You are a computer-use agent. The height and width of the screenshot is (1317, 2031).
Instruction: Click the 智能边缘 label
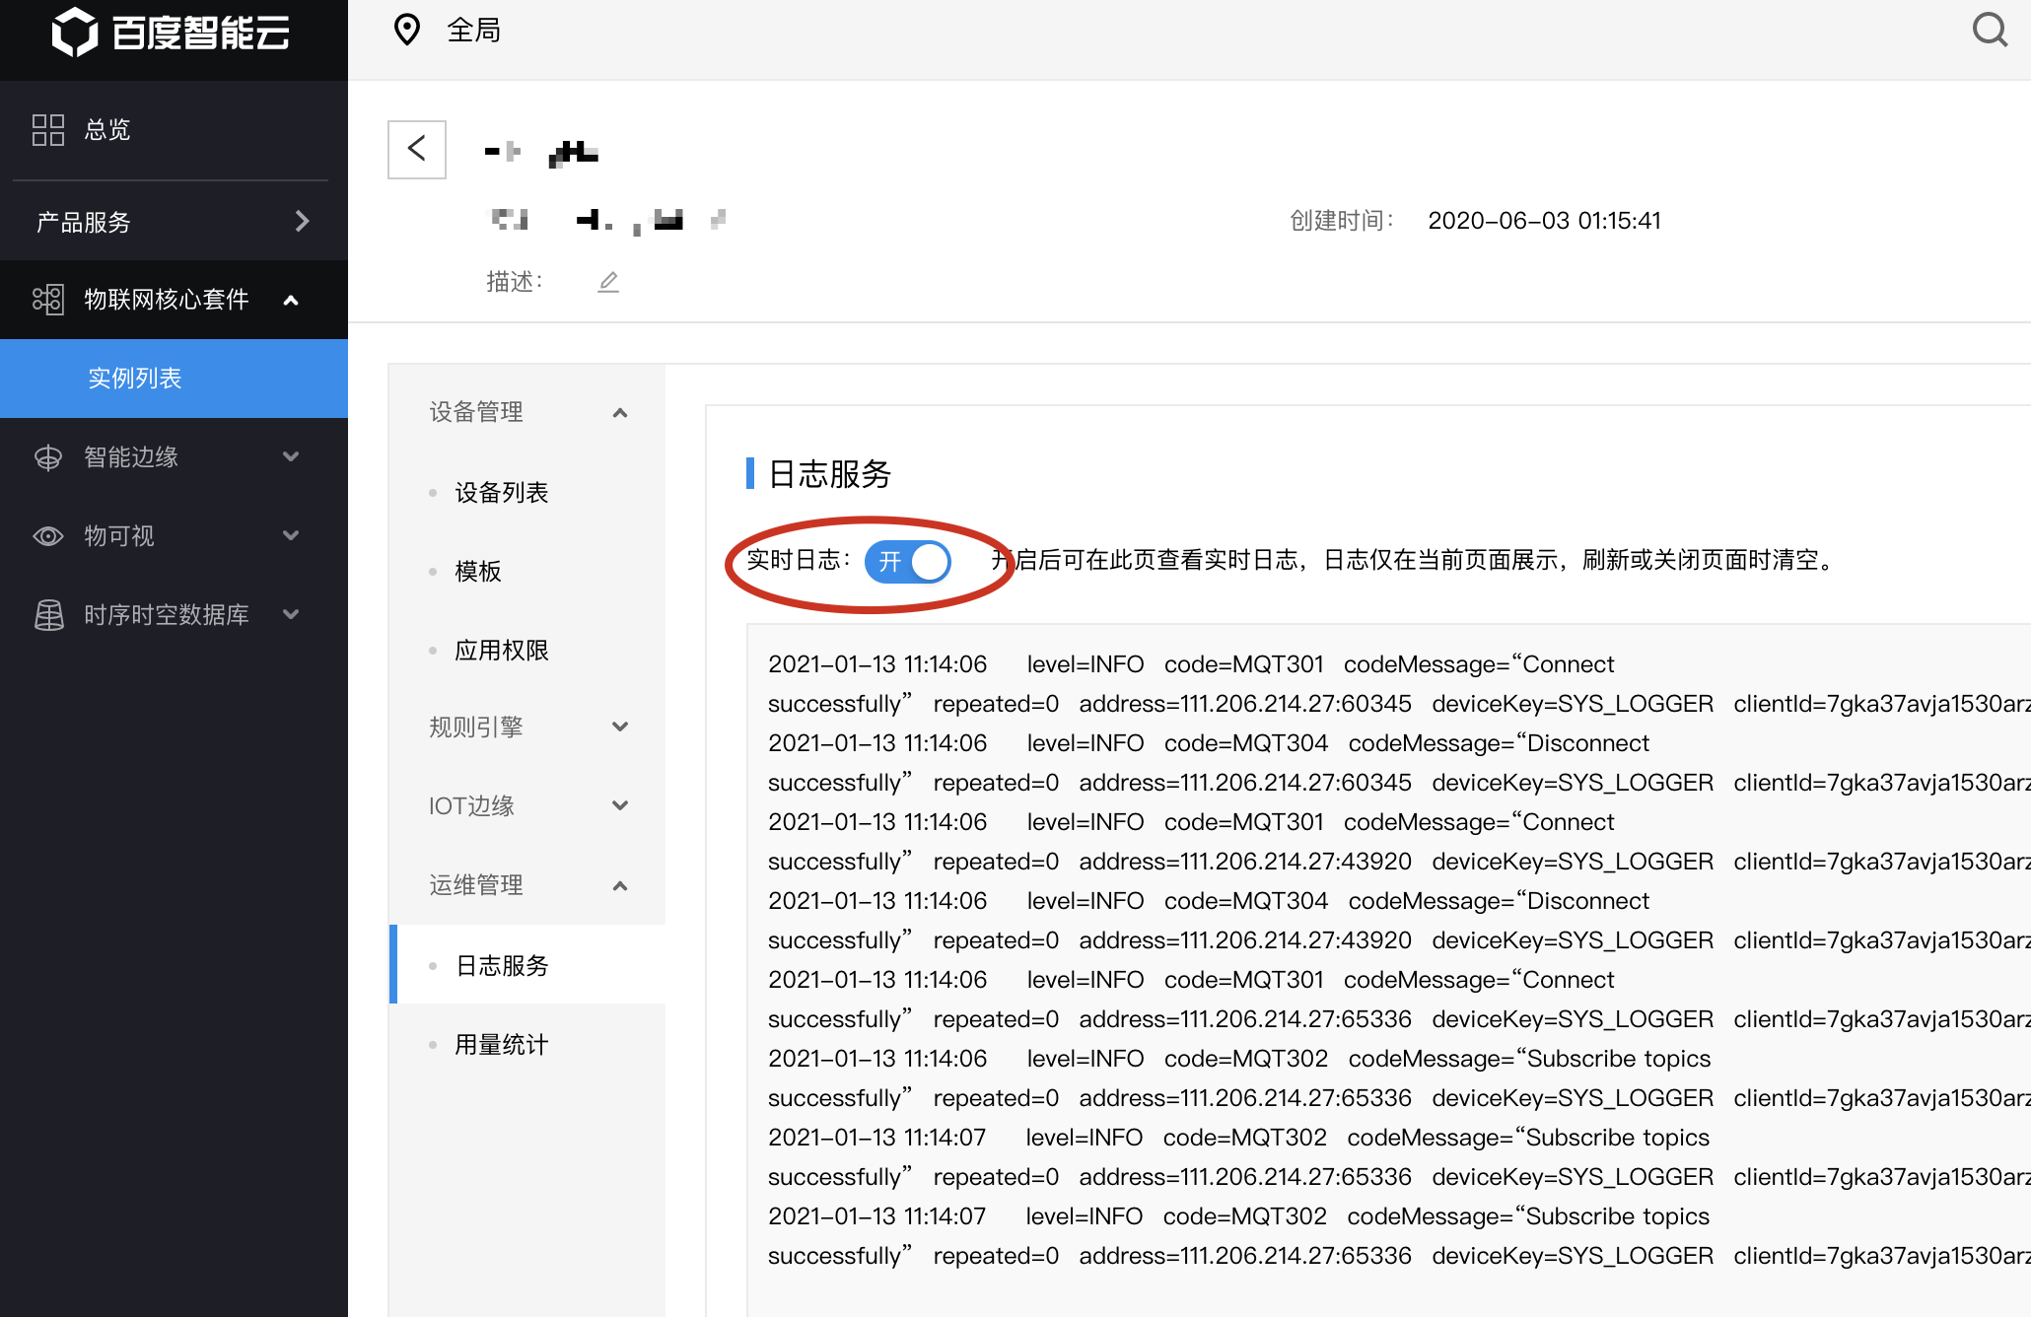(131, 456)
